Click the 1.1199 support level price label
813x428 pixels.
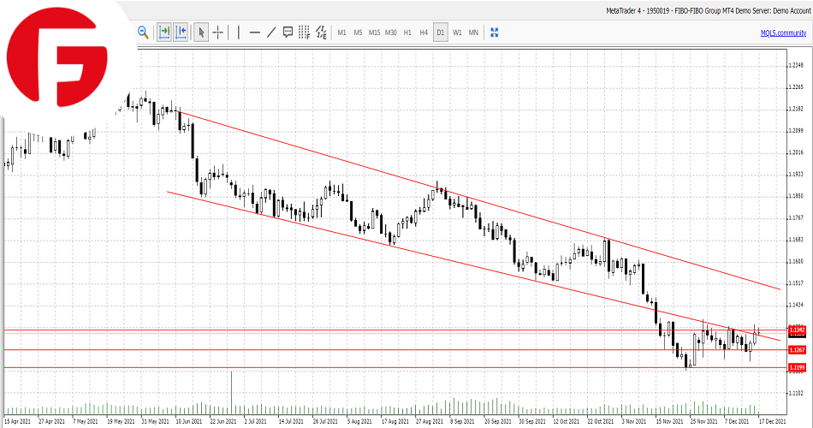[796, 368]
